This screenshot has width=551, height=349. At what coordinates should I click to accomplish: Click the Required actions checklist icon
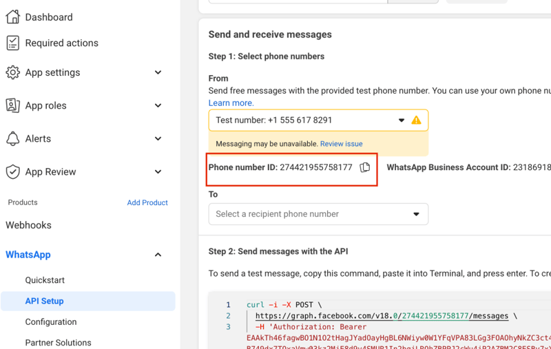point(12,43)
